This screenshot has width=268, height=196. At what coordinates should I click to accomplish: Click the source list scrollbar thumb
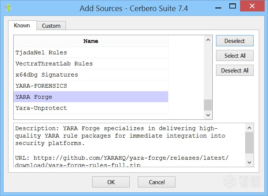click(x=208, y=105)
